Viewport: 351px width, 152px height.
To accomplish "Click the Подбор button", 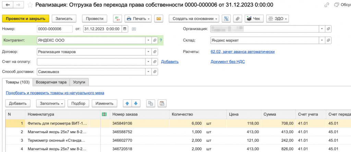I will click(78, 104).
